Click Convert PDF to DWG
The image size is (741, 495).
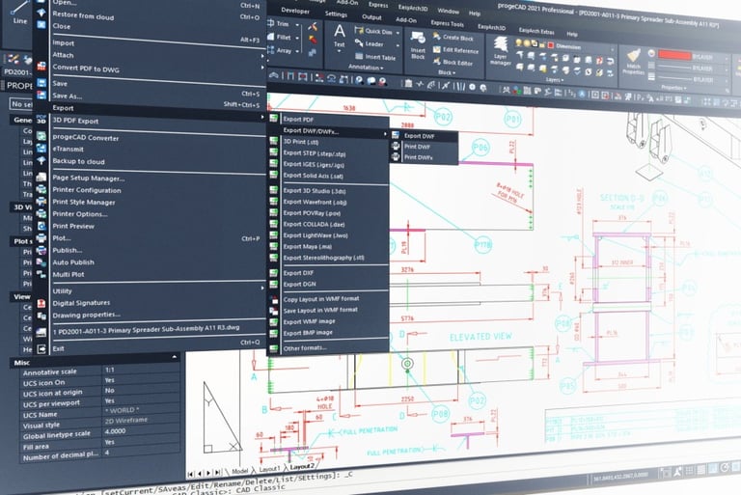click(86, 69)
